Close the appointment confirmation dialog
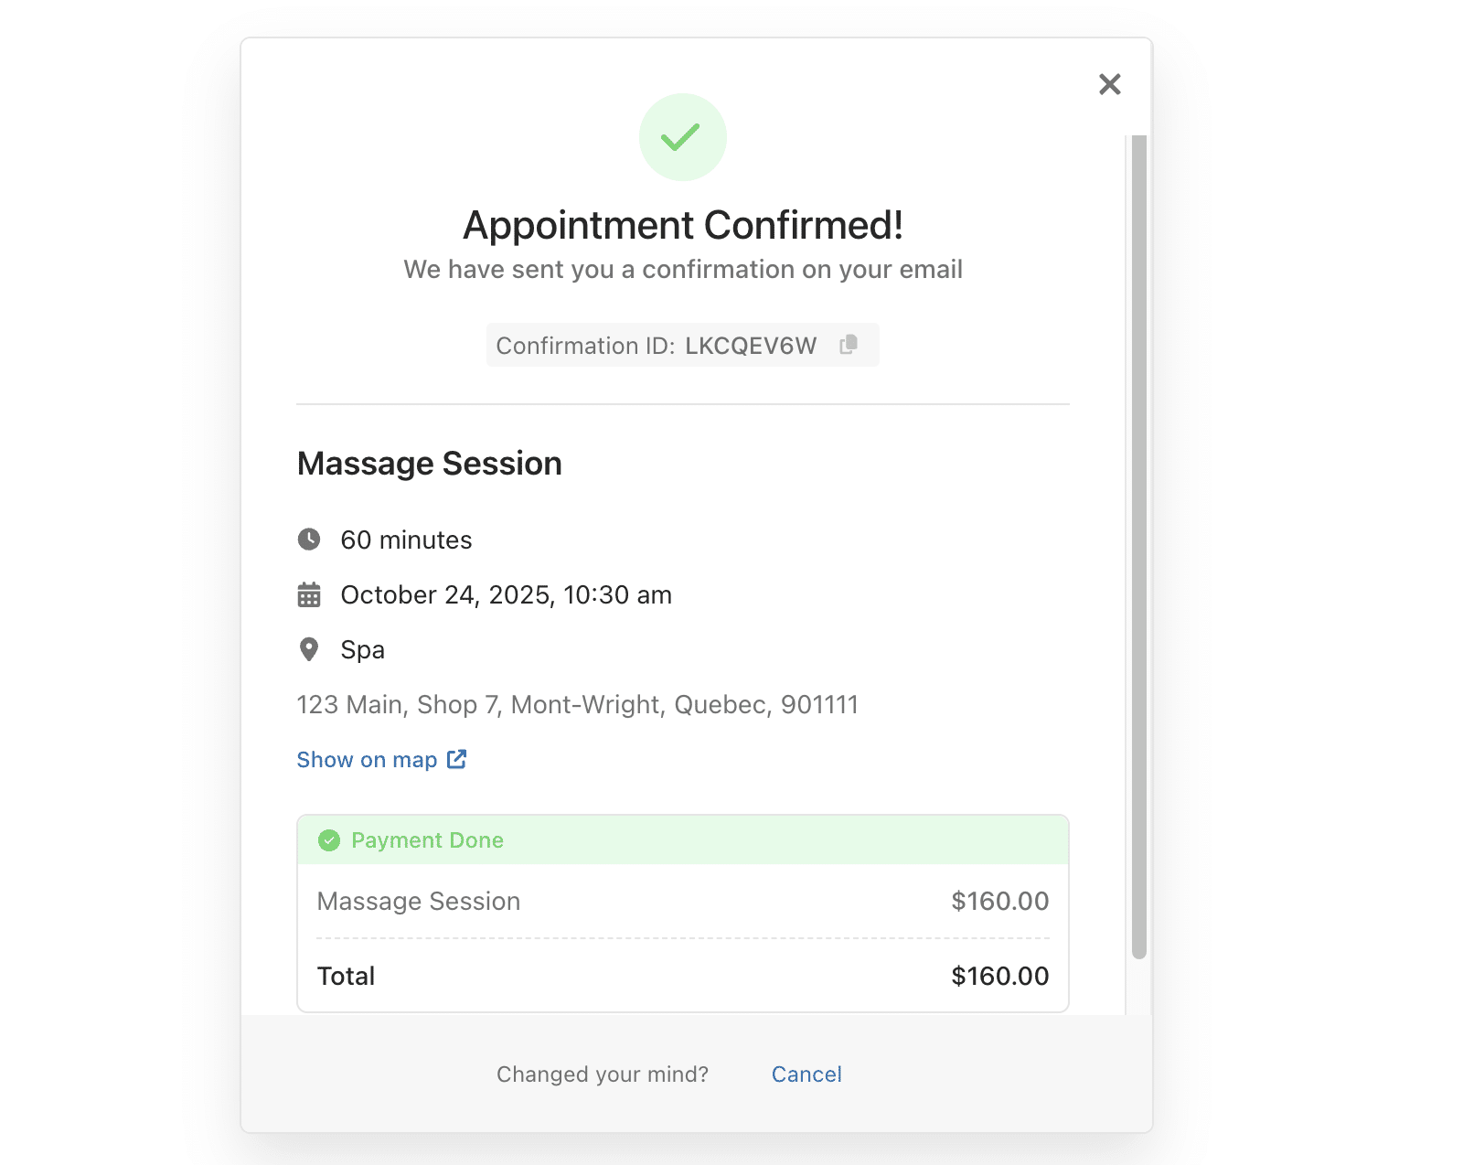The width and height of the screenshot is (1463, 1165). [x=1109, y=84]
